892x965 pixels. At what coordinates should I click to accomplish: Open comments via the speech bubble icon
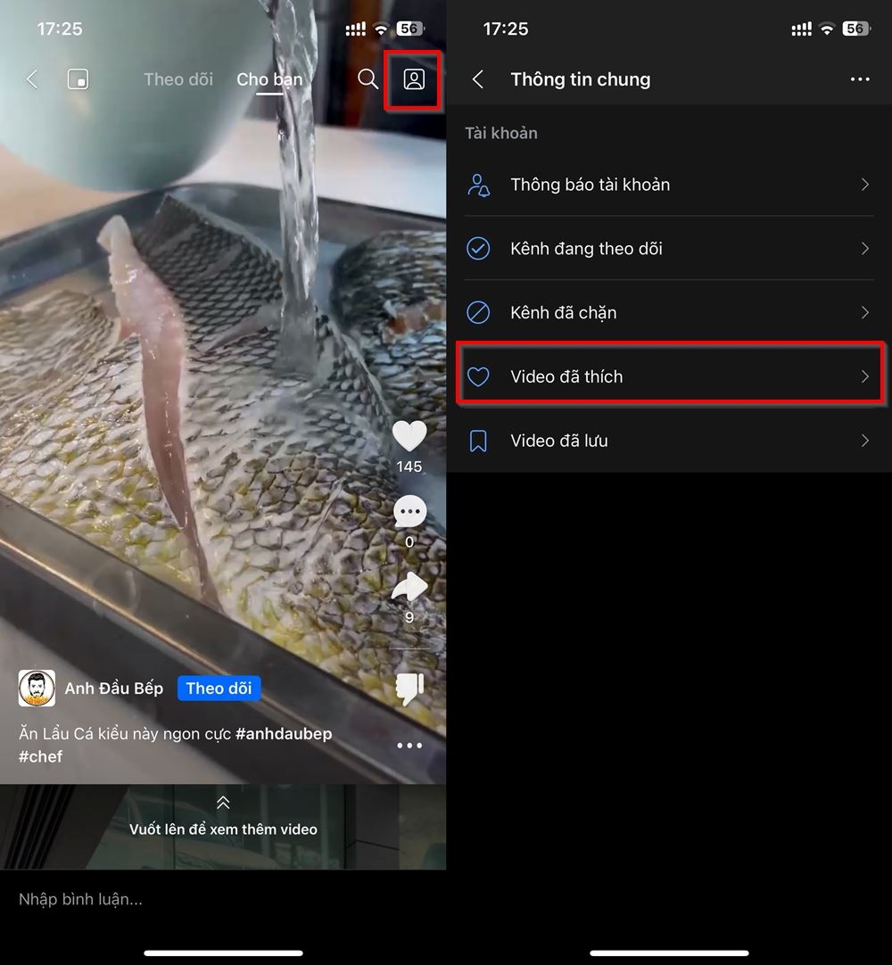409,511
